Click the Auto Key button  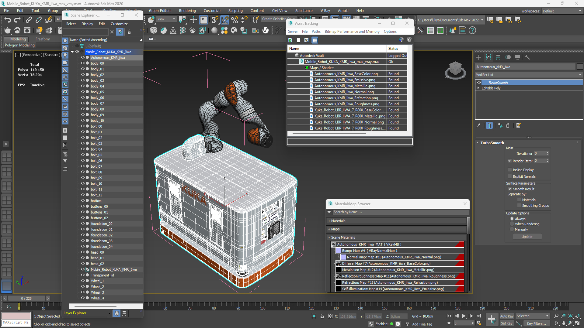pos(507,316)
